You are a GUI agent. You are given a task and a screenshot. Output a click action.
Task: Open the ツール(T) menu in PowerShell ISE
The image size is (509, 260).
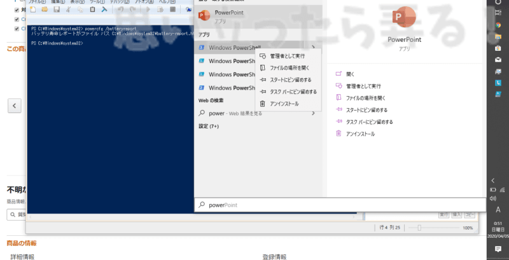click(97, 2)
